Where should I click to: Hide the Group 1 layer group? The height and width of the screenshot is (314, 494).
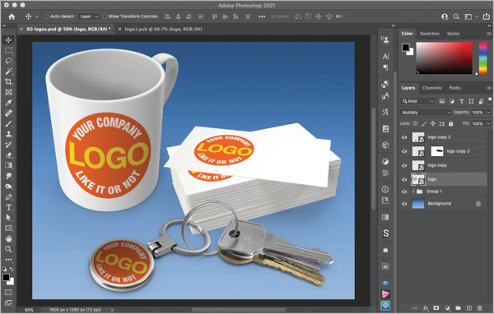404,192
